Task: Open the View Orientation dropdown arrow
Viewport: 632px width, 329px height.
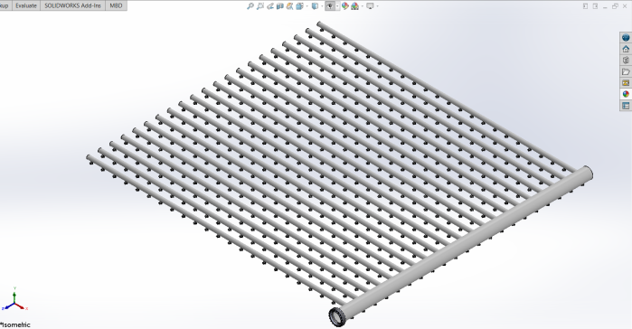Action: tap(307, 6)
